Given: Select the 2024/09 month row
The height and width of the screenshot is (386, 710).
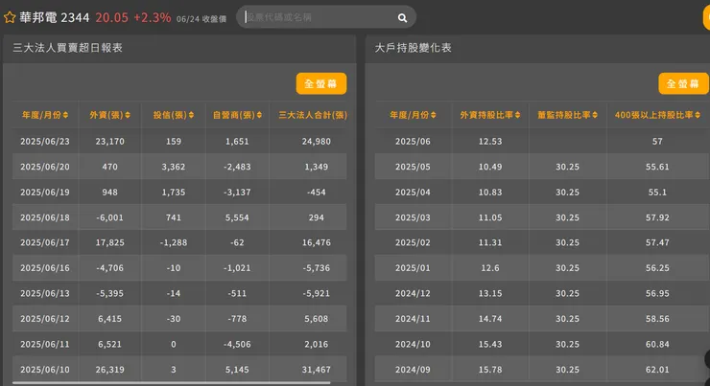Looking at the screenshot, I should pyautogui.click(x=541, y=370).
